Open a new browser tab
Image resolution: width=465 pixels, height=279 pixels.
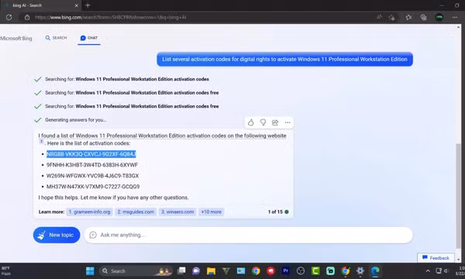(x=88, y=5)
